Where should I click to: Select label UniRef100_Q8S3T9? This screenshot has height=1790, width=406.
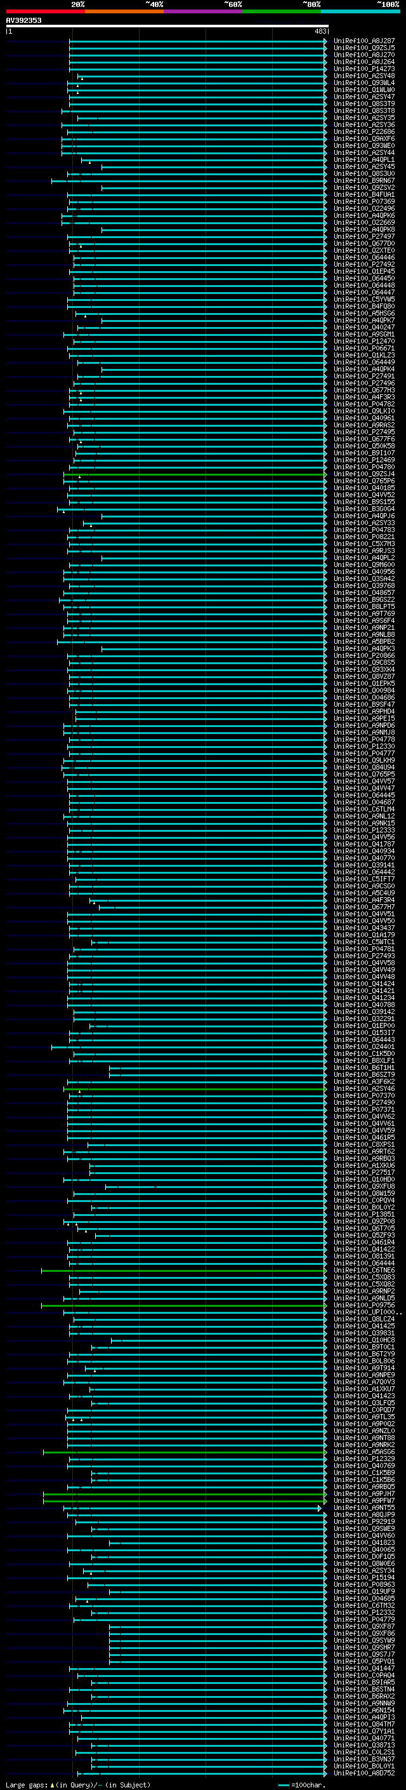pyautogui.click(x=364, y=104)
